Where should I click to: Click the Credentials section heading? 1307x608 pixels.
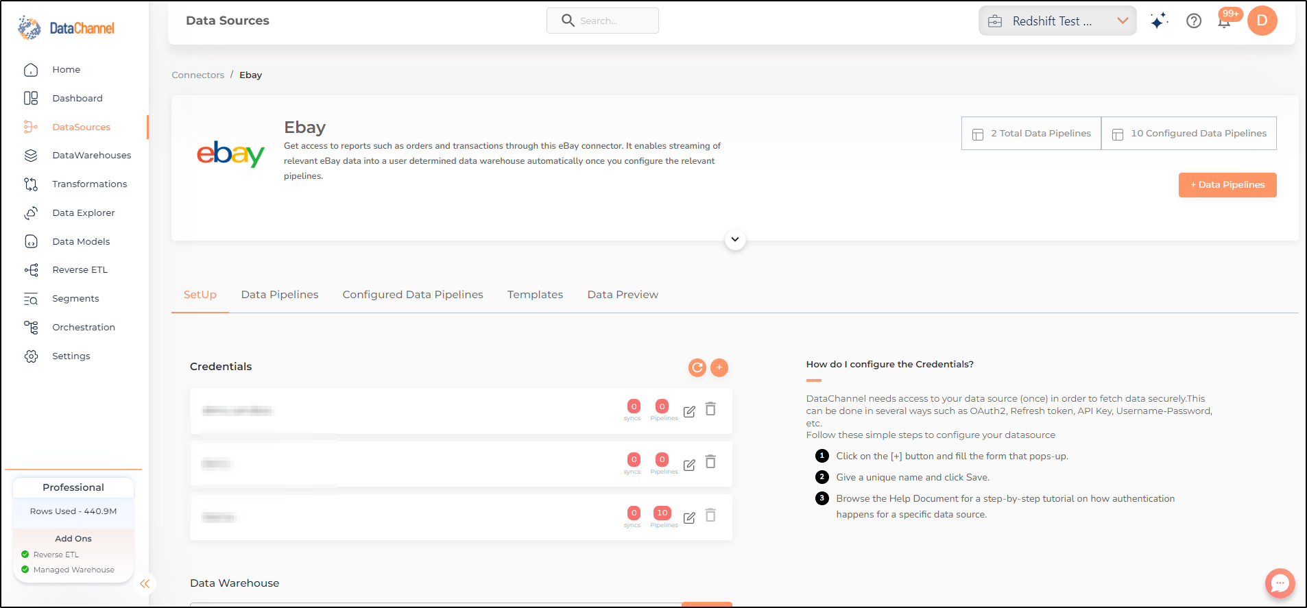221,367
